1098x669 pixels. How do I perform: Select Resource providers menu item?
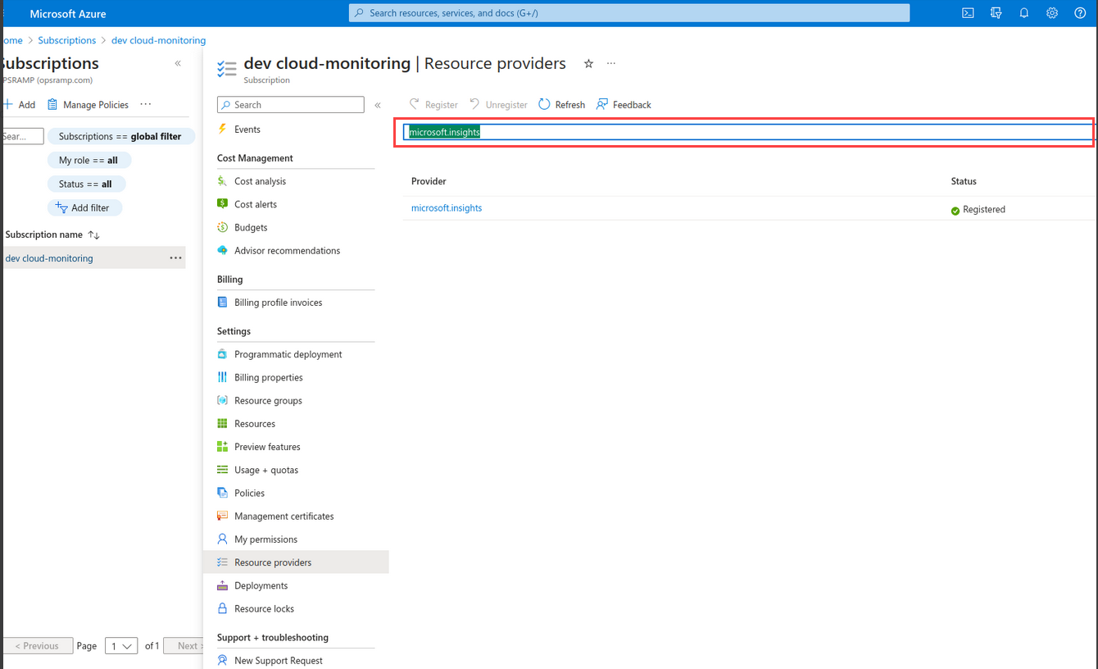coord(296,562)
